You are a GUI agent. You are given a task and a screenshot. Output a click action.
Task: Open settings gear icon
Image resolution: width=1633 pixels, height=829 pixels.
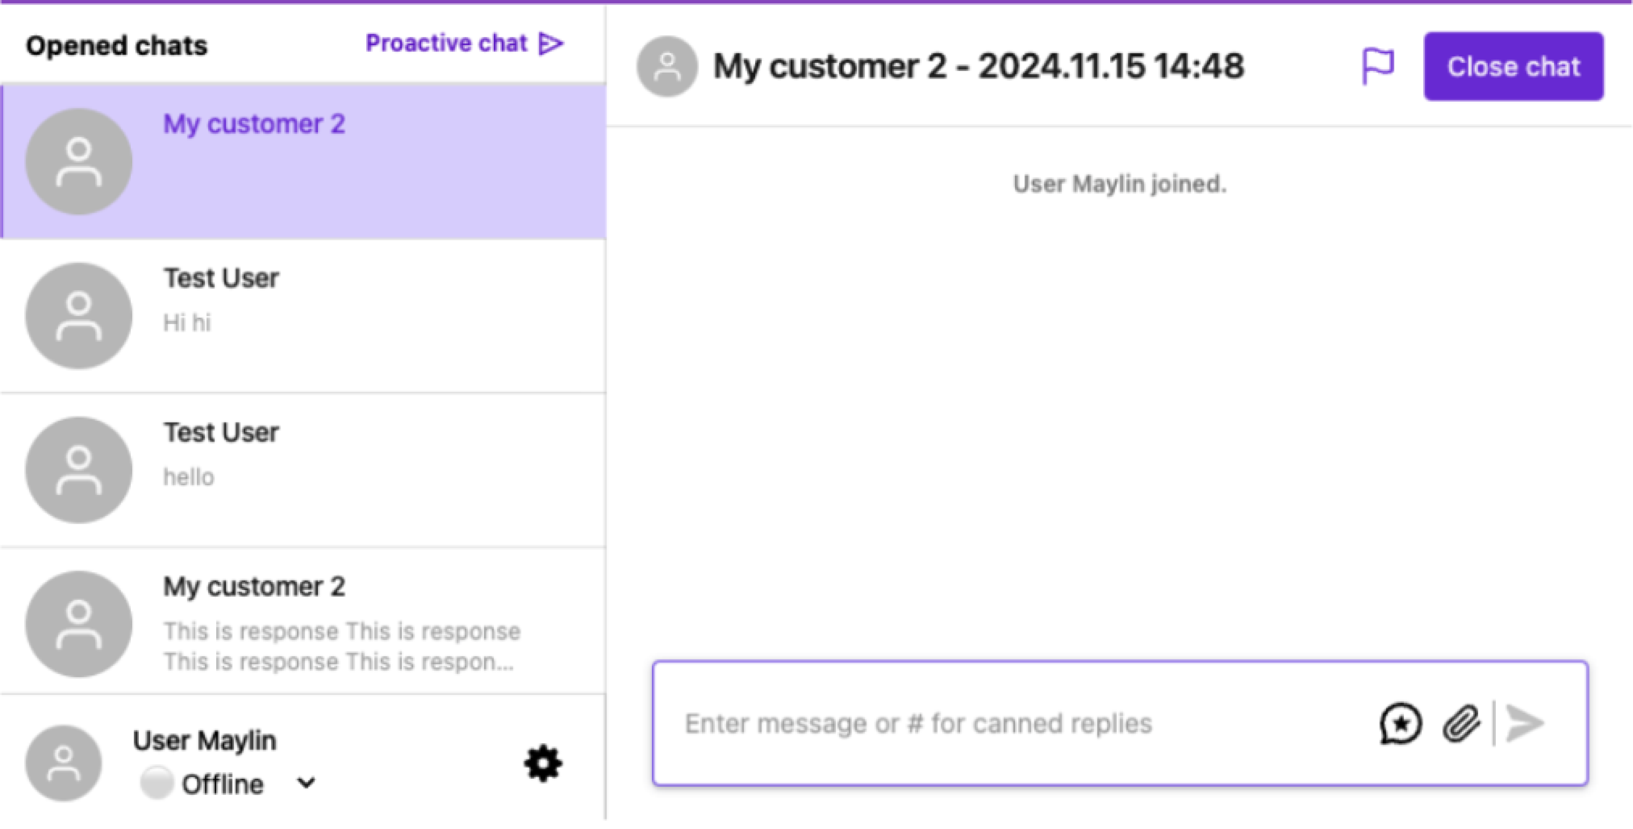[543, 764]
